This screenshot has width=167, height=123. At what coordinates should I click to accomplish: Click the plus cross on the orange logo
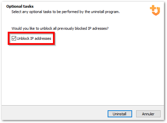[153, 8]
